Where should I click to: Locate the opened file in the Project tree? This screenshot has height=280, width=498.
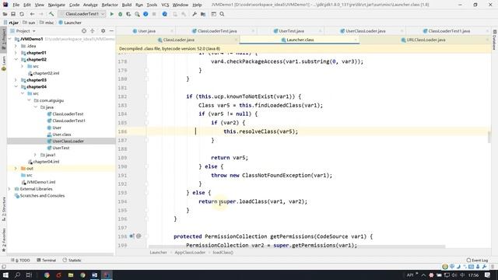pyautogui.click(x=84, y=31)
